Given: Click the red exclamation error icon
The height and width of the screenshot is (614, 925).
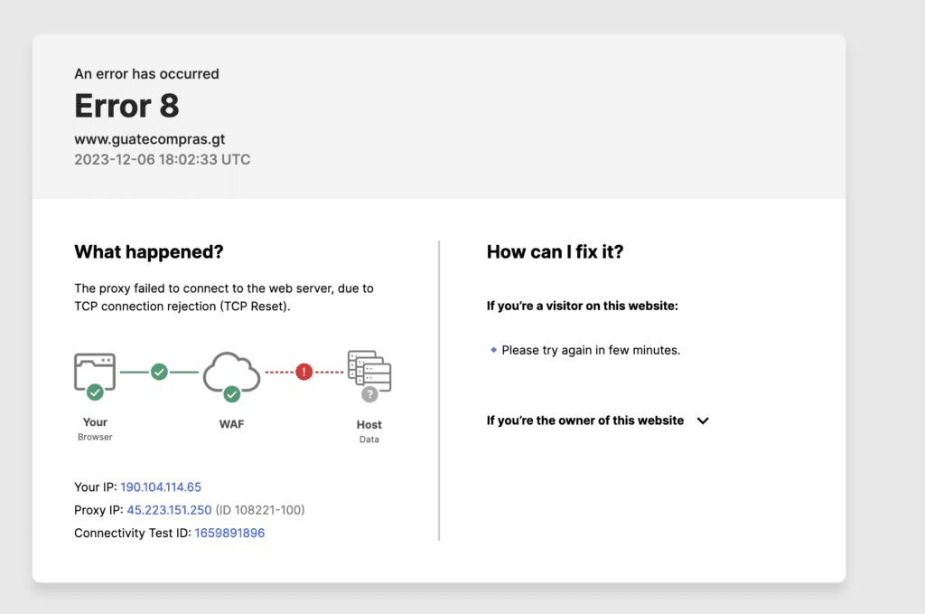Looking at the screenshot, I should [304, 372].
